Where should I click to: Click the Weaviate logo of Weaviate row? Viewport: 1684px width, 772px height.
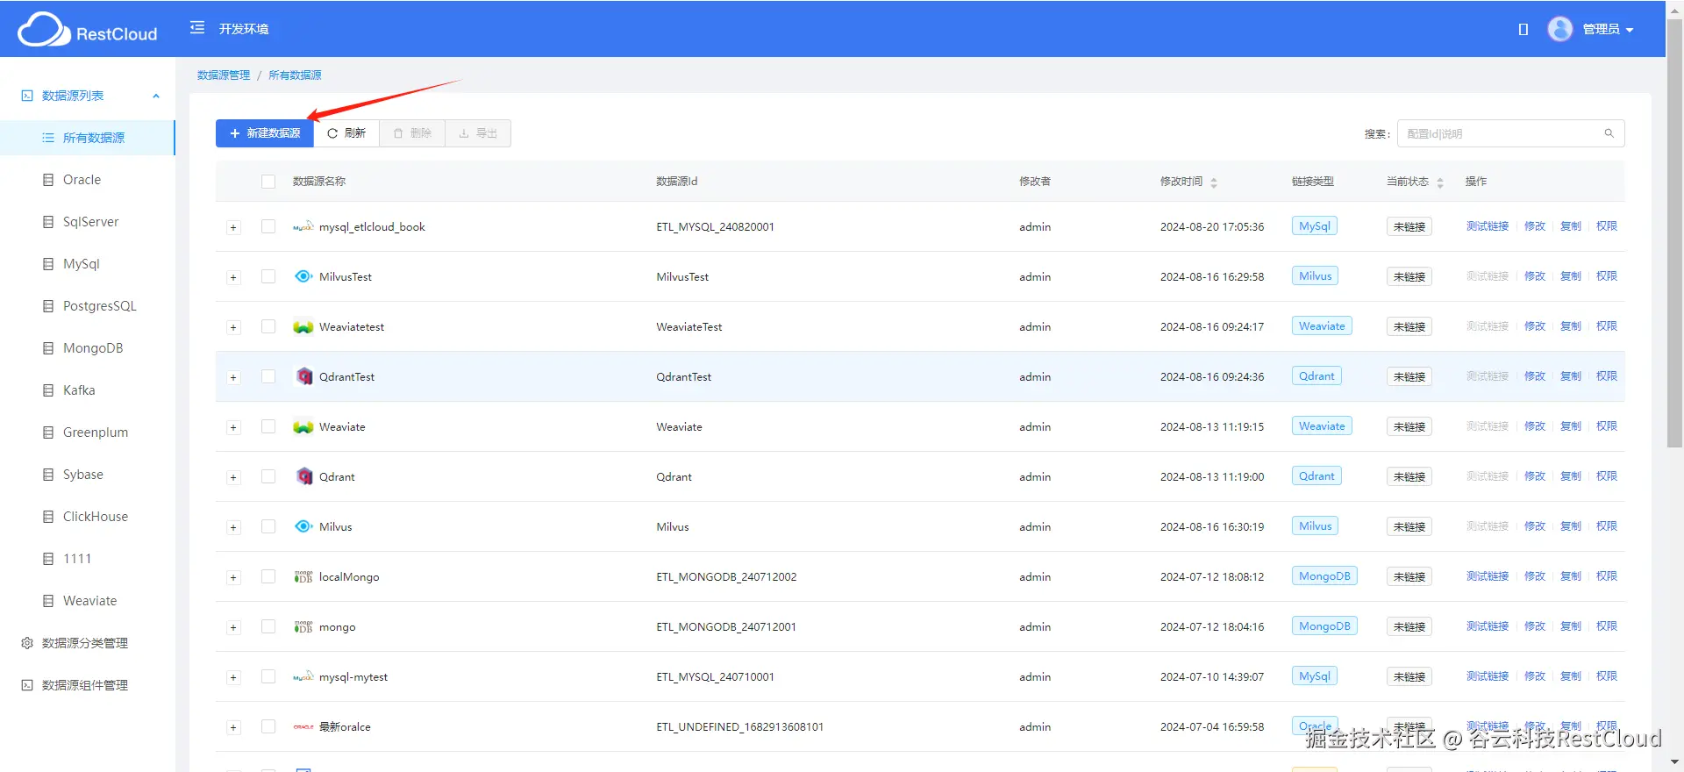303,426
